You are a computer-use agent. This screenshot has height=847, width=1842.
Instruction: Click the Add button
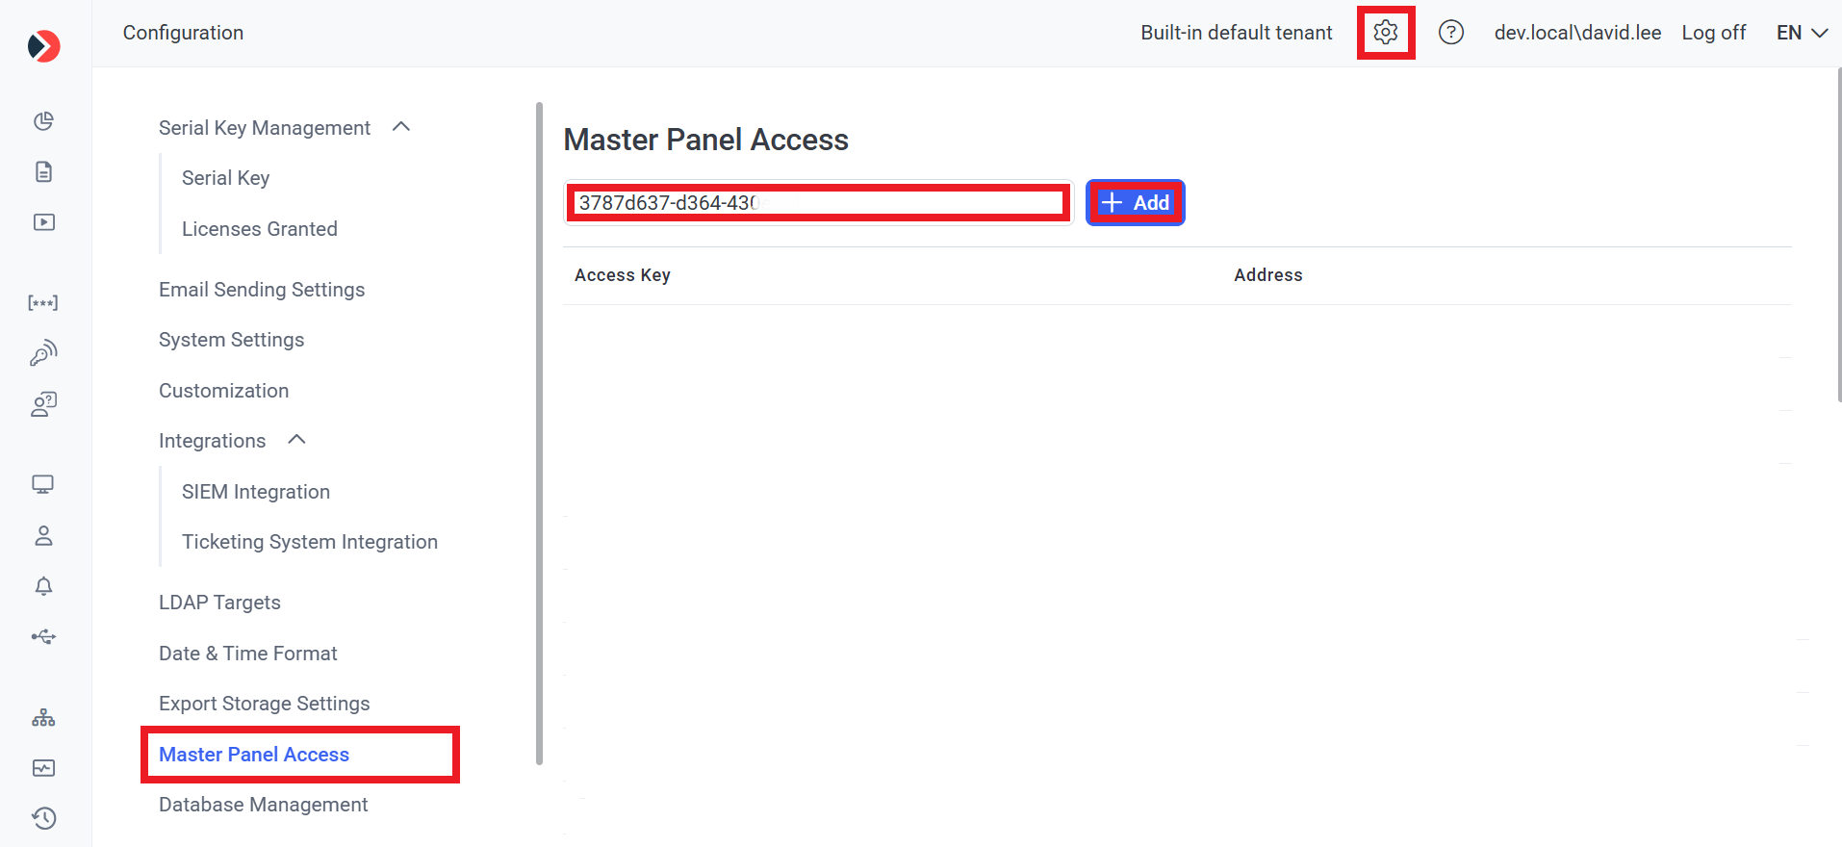coord(1135,203)
